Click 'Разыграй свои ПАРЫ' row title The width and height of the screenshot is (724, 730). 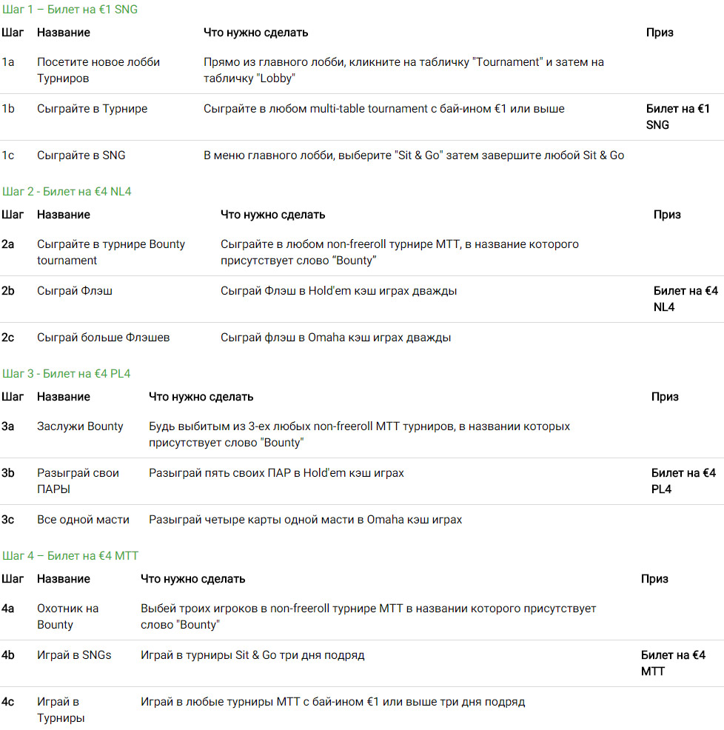[x=78, y=481]
